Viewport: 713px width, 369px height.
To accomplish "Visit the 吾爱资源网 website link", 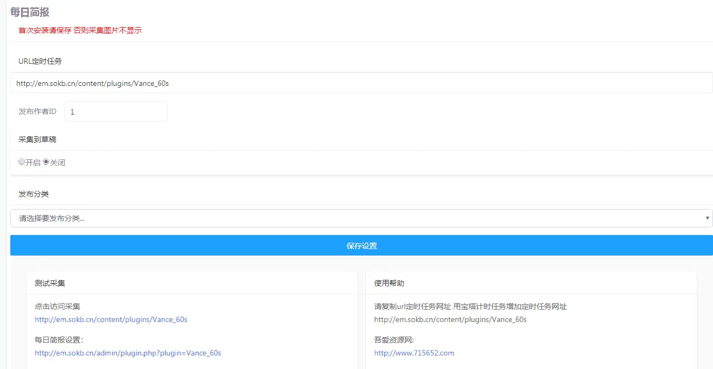I will point(414,353).
